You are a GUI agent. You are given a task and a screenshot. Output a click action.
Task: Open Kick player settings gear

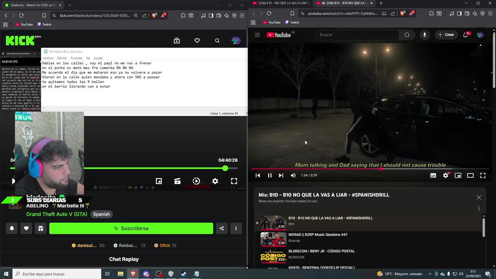pyautogui.click(x=215, y=181)
